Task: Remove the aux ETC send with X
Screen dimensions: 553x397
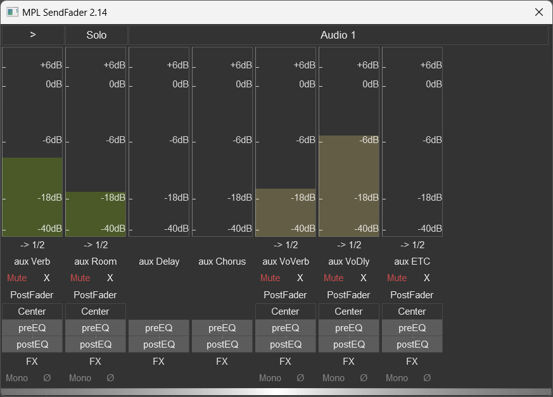Action: click(427, 278)
